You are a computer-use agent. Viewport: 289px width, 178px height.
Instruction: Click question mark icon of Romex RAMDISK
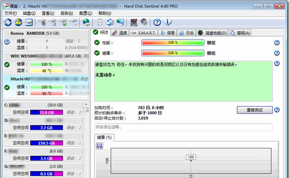[7, 42]
